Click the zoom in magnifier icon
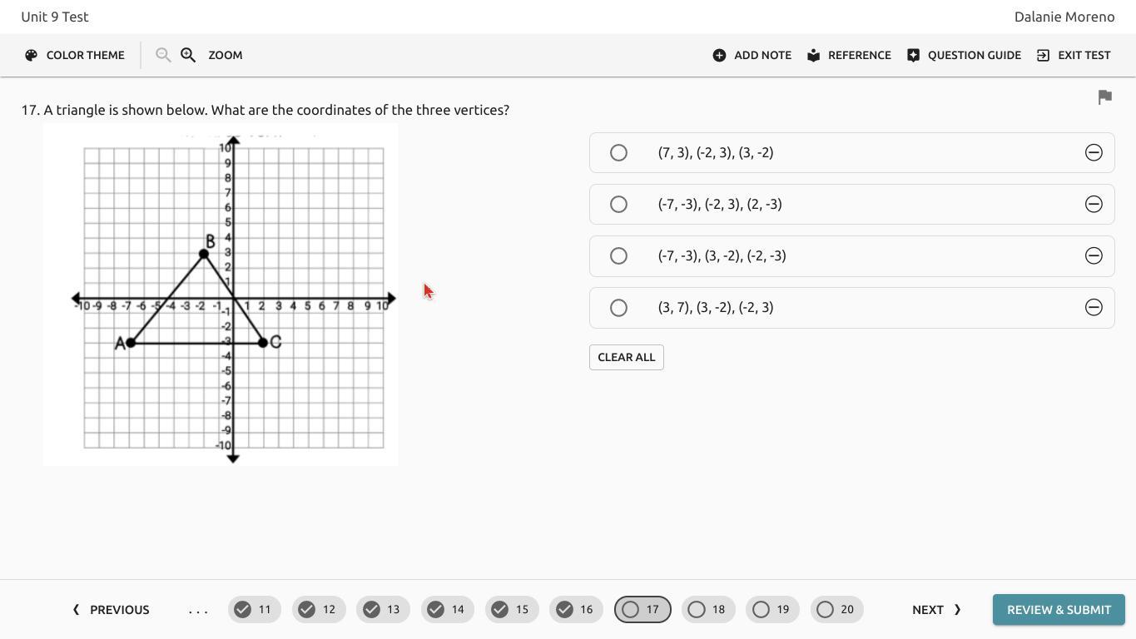Viewport: 1136px width, 639px height. (188, 55)
